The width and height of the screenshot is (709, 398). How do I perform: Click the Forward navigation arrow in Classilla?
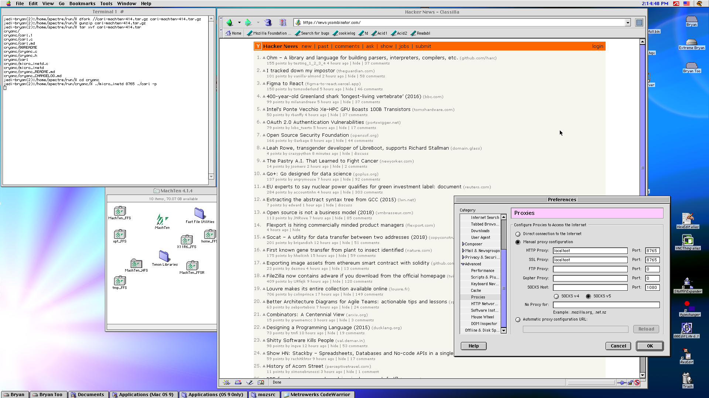249,22
